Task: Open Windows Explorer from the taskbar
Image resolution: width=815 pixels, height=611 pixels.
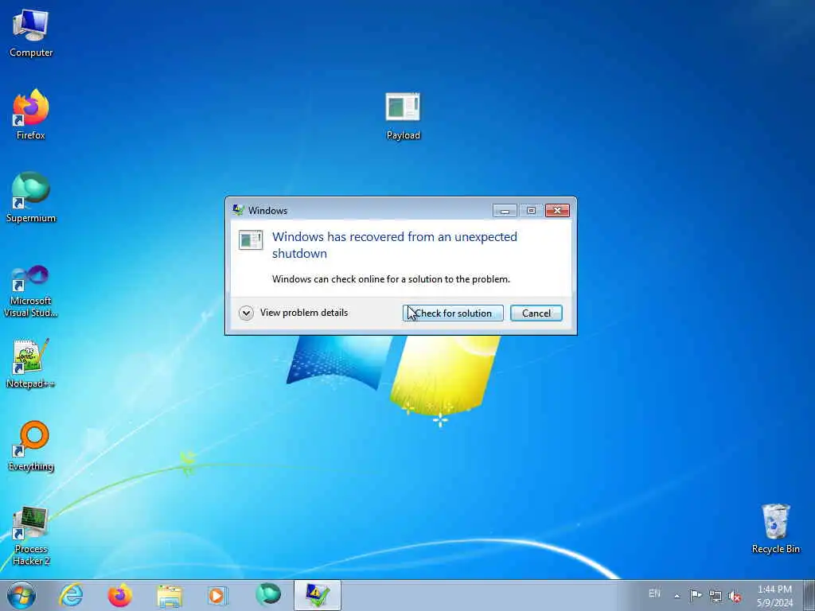Action: point(170,596)
